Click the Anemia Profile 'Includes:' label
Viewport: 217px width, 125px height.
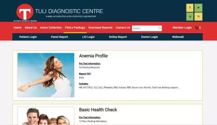tap(83, 84)
